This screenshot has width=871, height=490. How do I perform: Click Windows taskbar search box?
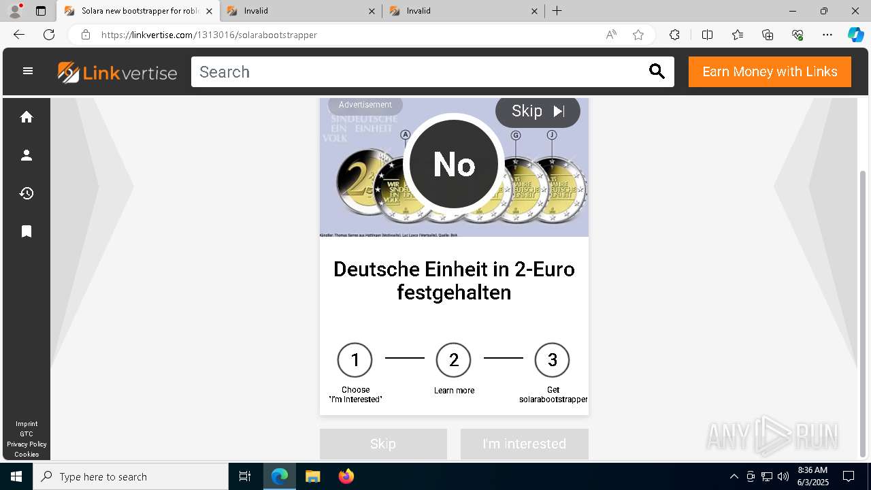[x=131, y=476]
